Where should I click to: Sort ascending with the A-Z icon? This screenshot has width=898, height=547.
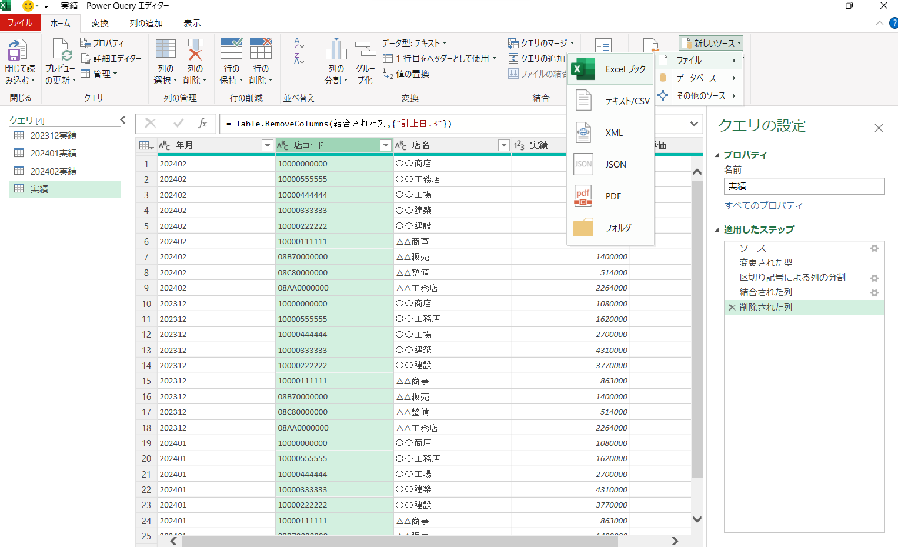pyautogui.click(x=299, y=43)
